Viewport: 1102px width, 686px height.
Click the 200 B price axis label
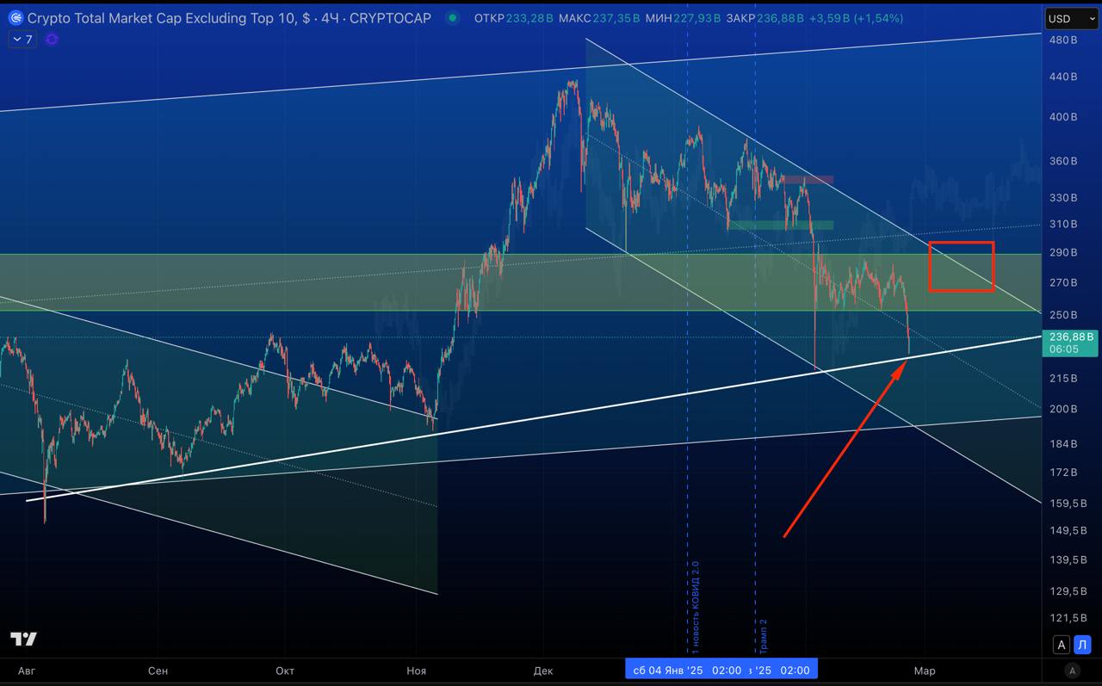[1063, 409]
